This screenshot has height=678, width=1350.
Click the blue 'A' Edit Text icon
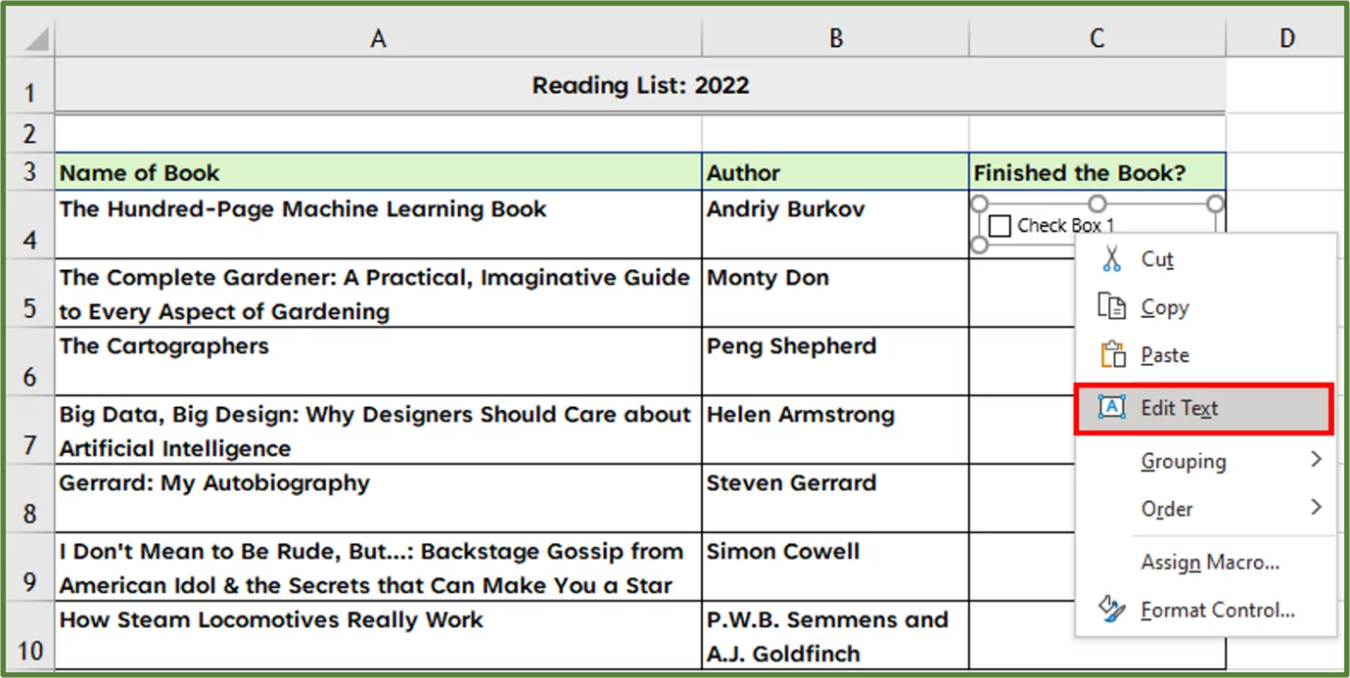point(1113,408)
